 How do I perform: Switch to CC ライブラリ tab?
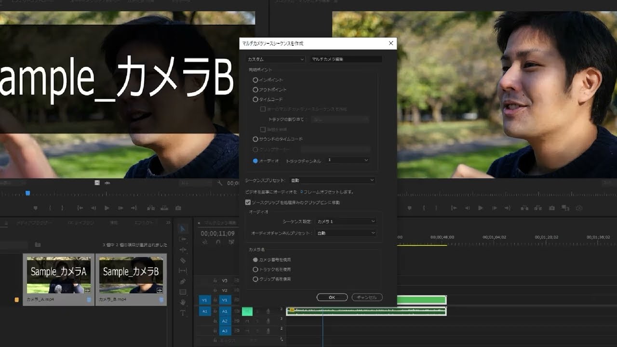(x=80, y=223)
